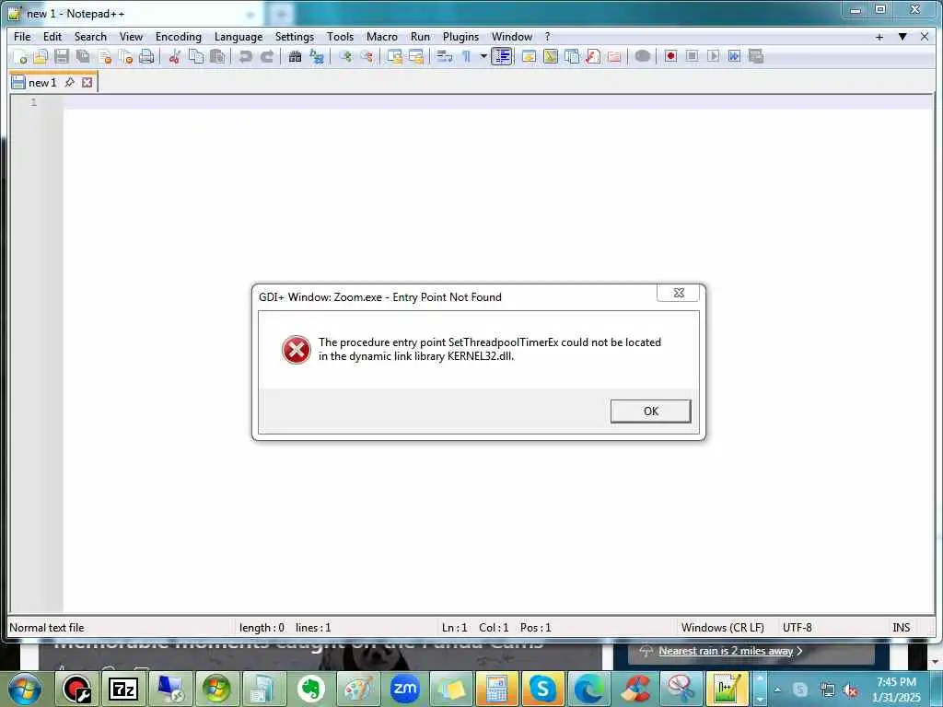Open the Encoding menu
943x707 pixels.
(179, 37)
